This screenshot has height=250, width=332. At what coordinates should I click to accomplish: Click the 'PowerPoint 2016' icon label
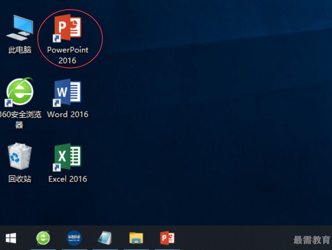[x=68, y=55]
